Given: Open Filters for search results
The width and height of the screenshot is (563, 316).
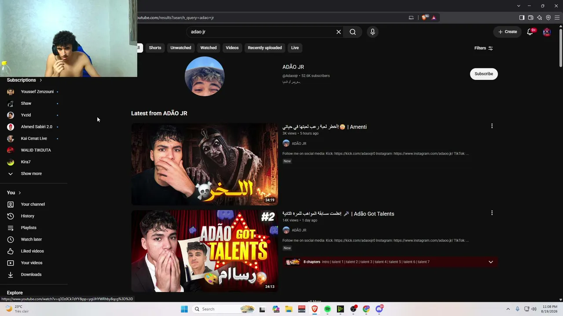Looking at the screenshot, I should (483, 48).
